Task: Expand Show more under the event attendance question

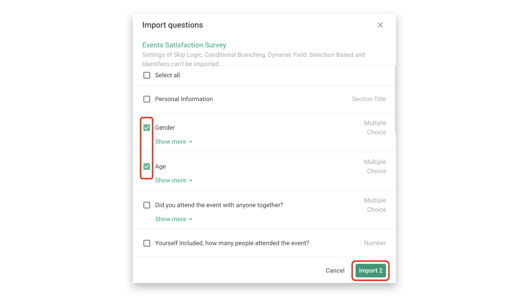Action: tap(170, 219)
